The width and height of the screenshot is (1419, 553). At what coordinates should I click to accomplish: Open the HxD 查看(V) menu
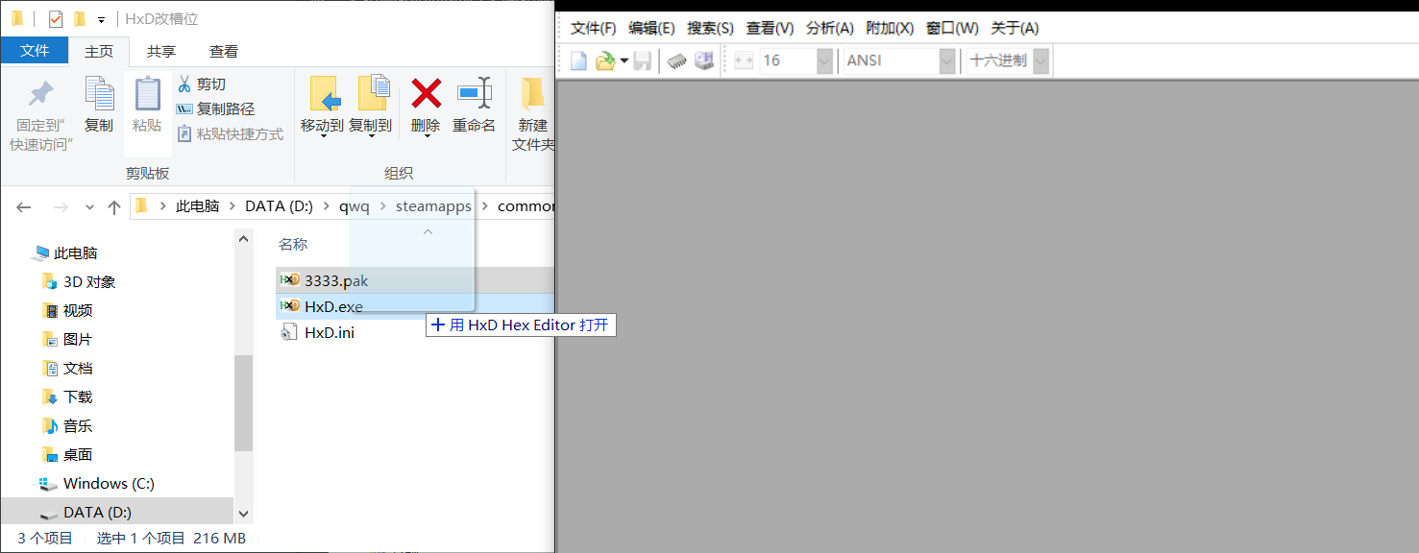point(770,28)
